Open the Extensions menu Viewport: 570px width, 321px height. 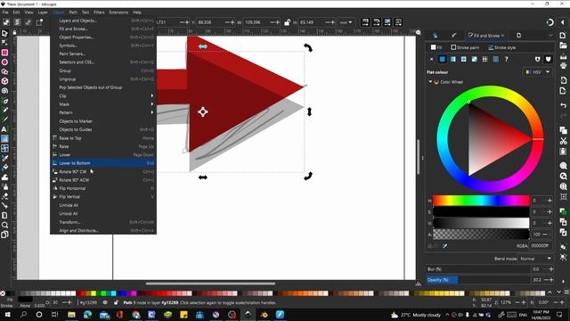118,12
